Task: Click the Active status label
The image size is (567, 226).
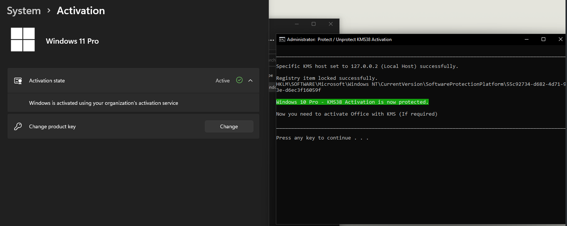Action: (222, 80)
